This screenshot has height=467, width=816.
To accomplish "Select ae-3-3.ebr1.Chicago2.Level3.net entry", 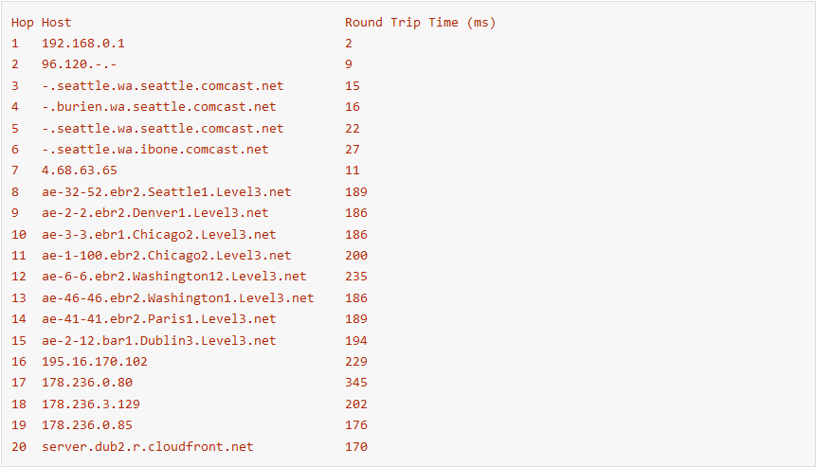I will (x=158, y=235).
